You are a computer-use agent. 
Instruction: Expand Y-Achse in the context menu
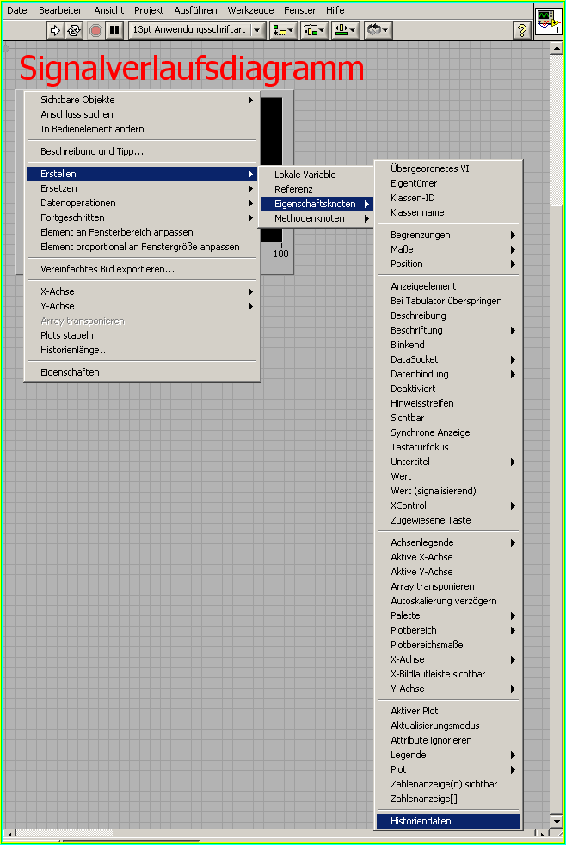(142, 306)
